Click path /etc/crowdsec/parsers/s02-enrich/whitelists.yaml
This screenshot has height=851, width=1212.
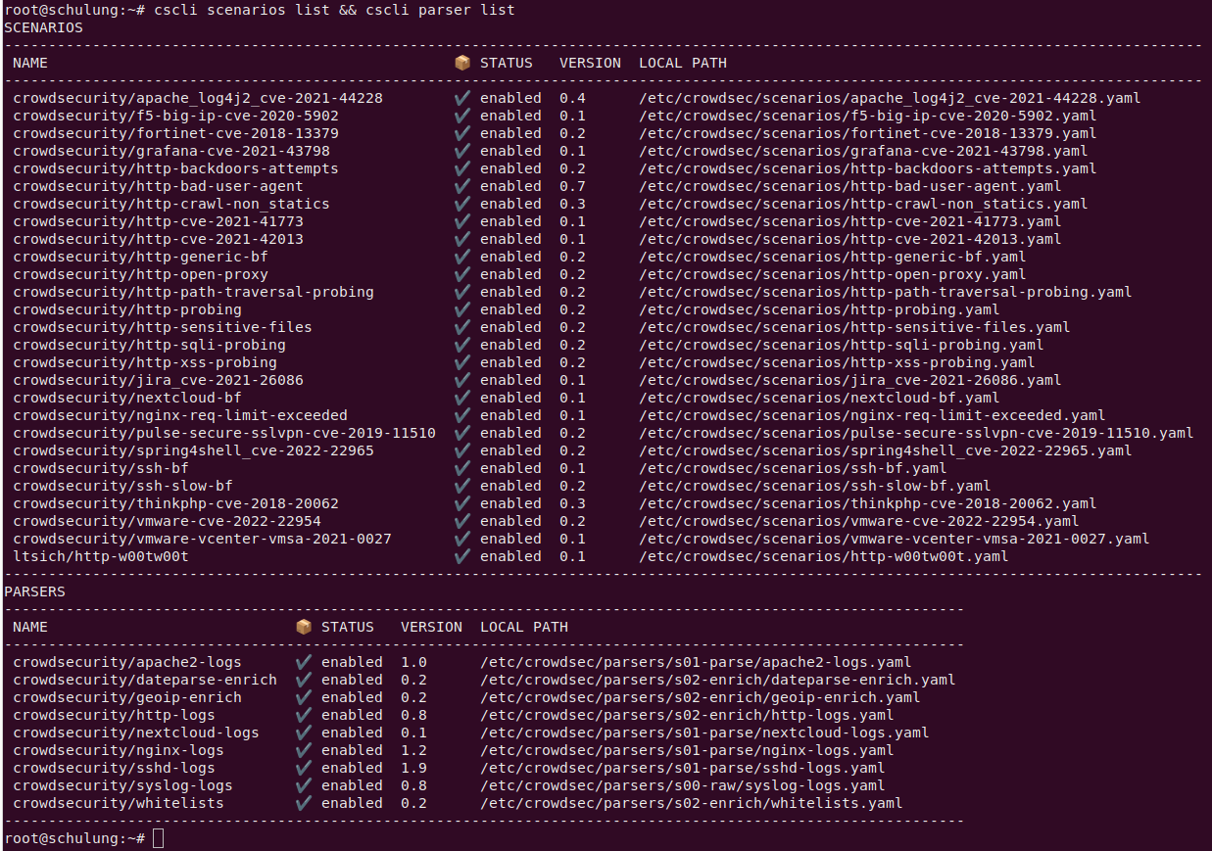[x=692, y=803]
